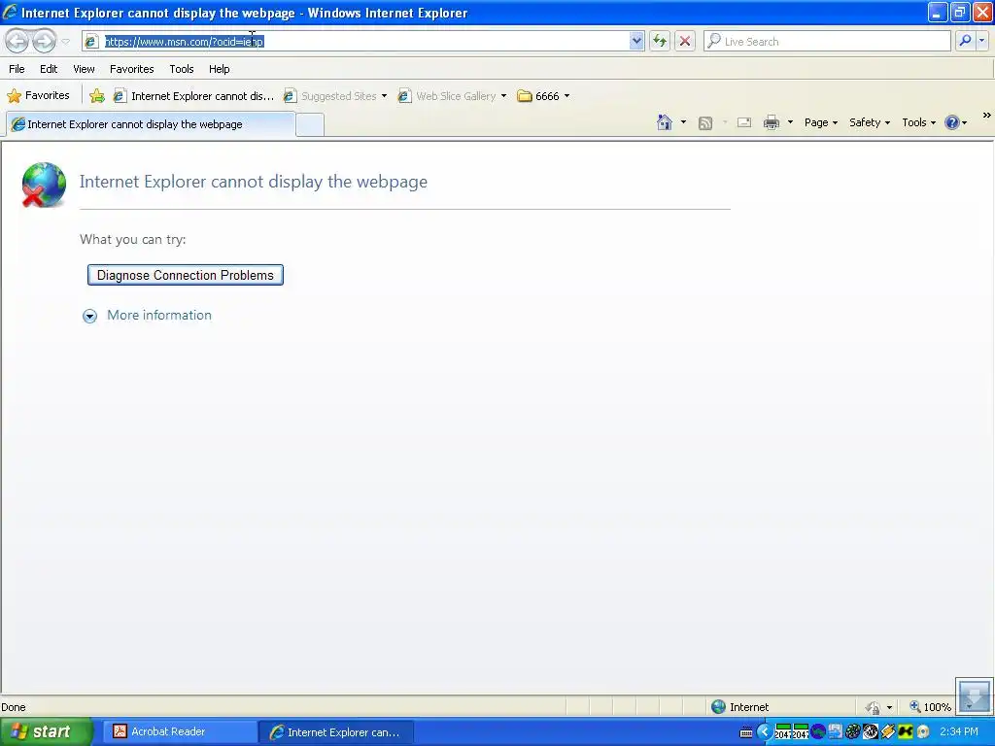Click the Print icon

pyautogui.click(x=771, y=122)
